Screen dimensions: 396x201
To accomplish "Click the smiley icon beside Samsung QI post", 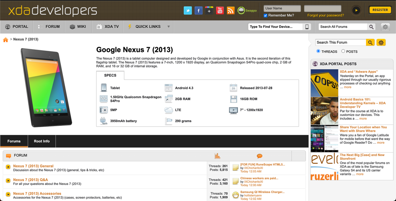I will (235, 195).
